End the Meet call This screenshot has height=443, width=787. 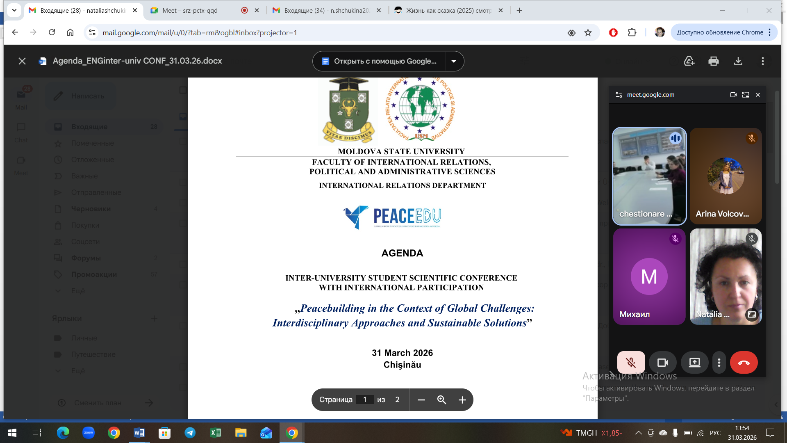click(744, 363)
